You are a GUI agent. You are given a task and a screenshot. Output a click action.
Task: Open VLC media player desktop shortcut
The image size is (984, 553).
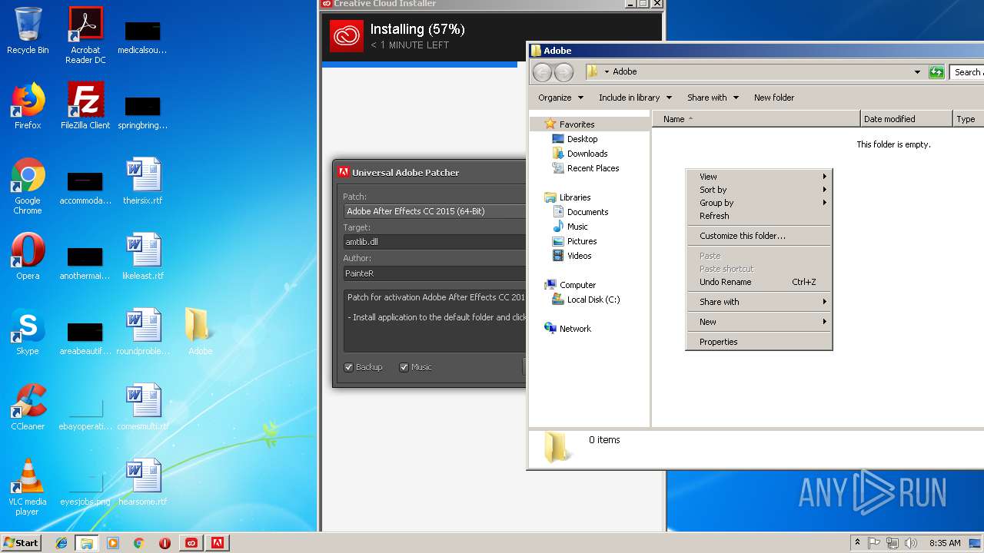point(28,487)
